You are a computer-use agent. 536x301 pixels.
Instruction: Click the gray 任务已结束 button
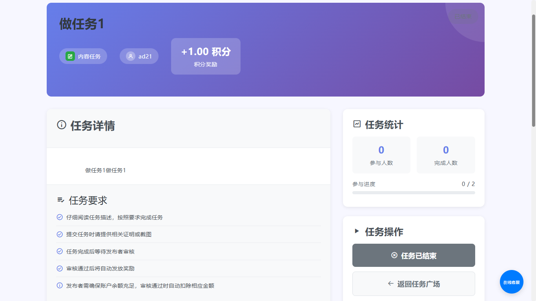point(414,255)
